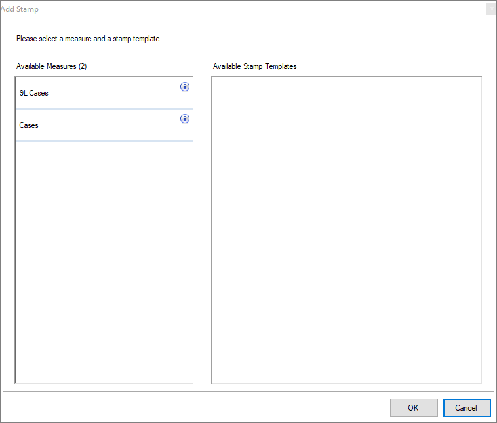This screenshot has height=423, width=497.
Task: Click empty space below Cases in measures list
Action: coord(104,262)
